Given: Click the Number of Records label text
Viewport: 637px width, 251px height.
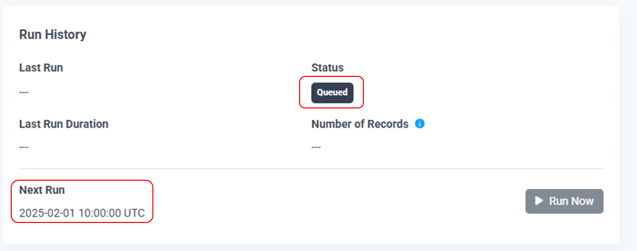Looking at the screenshot, I should click(360, 124).
